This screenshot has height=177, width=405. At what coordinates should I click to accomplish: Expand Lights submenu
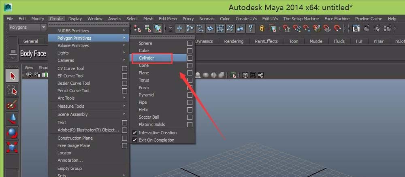pyautogui.click(x=89, y=53)
